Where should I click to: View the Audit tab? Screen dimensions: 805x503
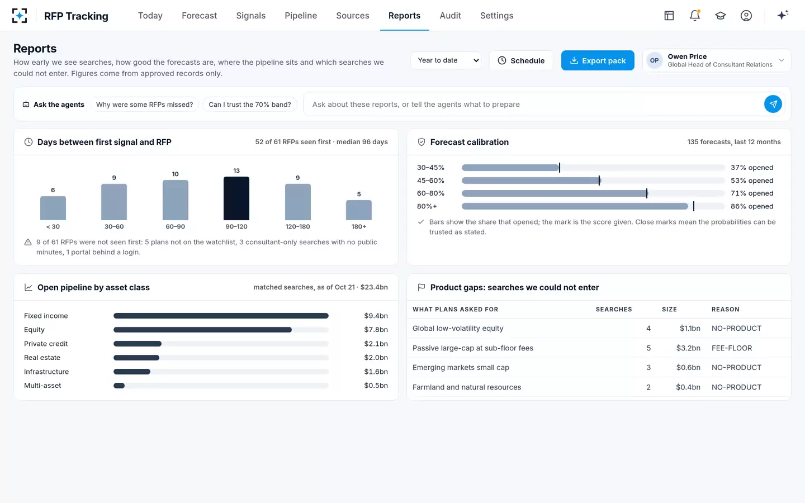(x=451, y=16)
